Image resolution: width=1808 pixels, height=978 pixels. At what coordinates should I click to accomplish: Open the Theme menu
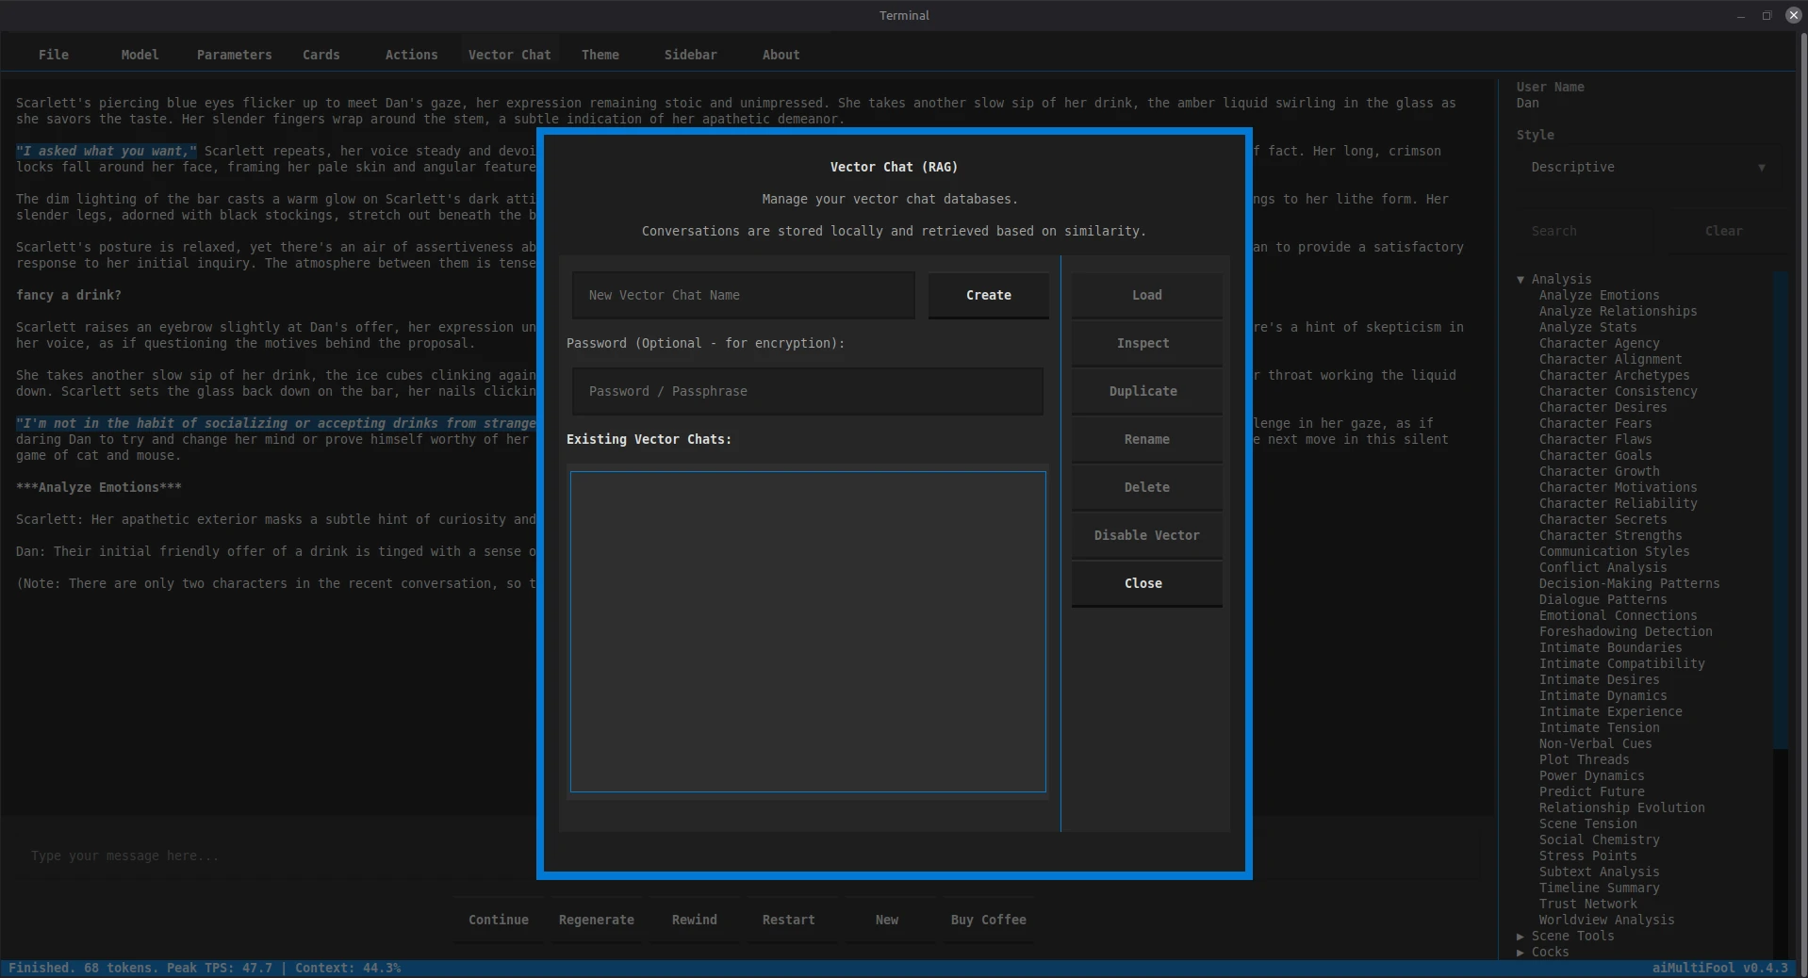600,55
